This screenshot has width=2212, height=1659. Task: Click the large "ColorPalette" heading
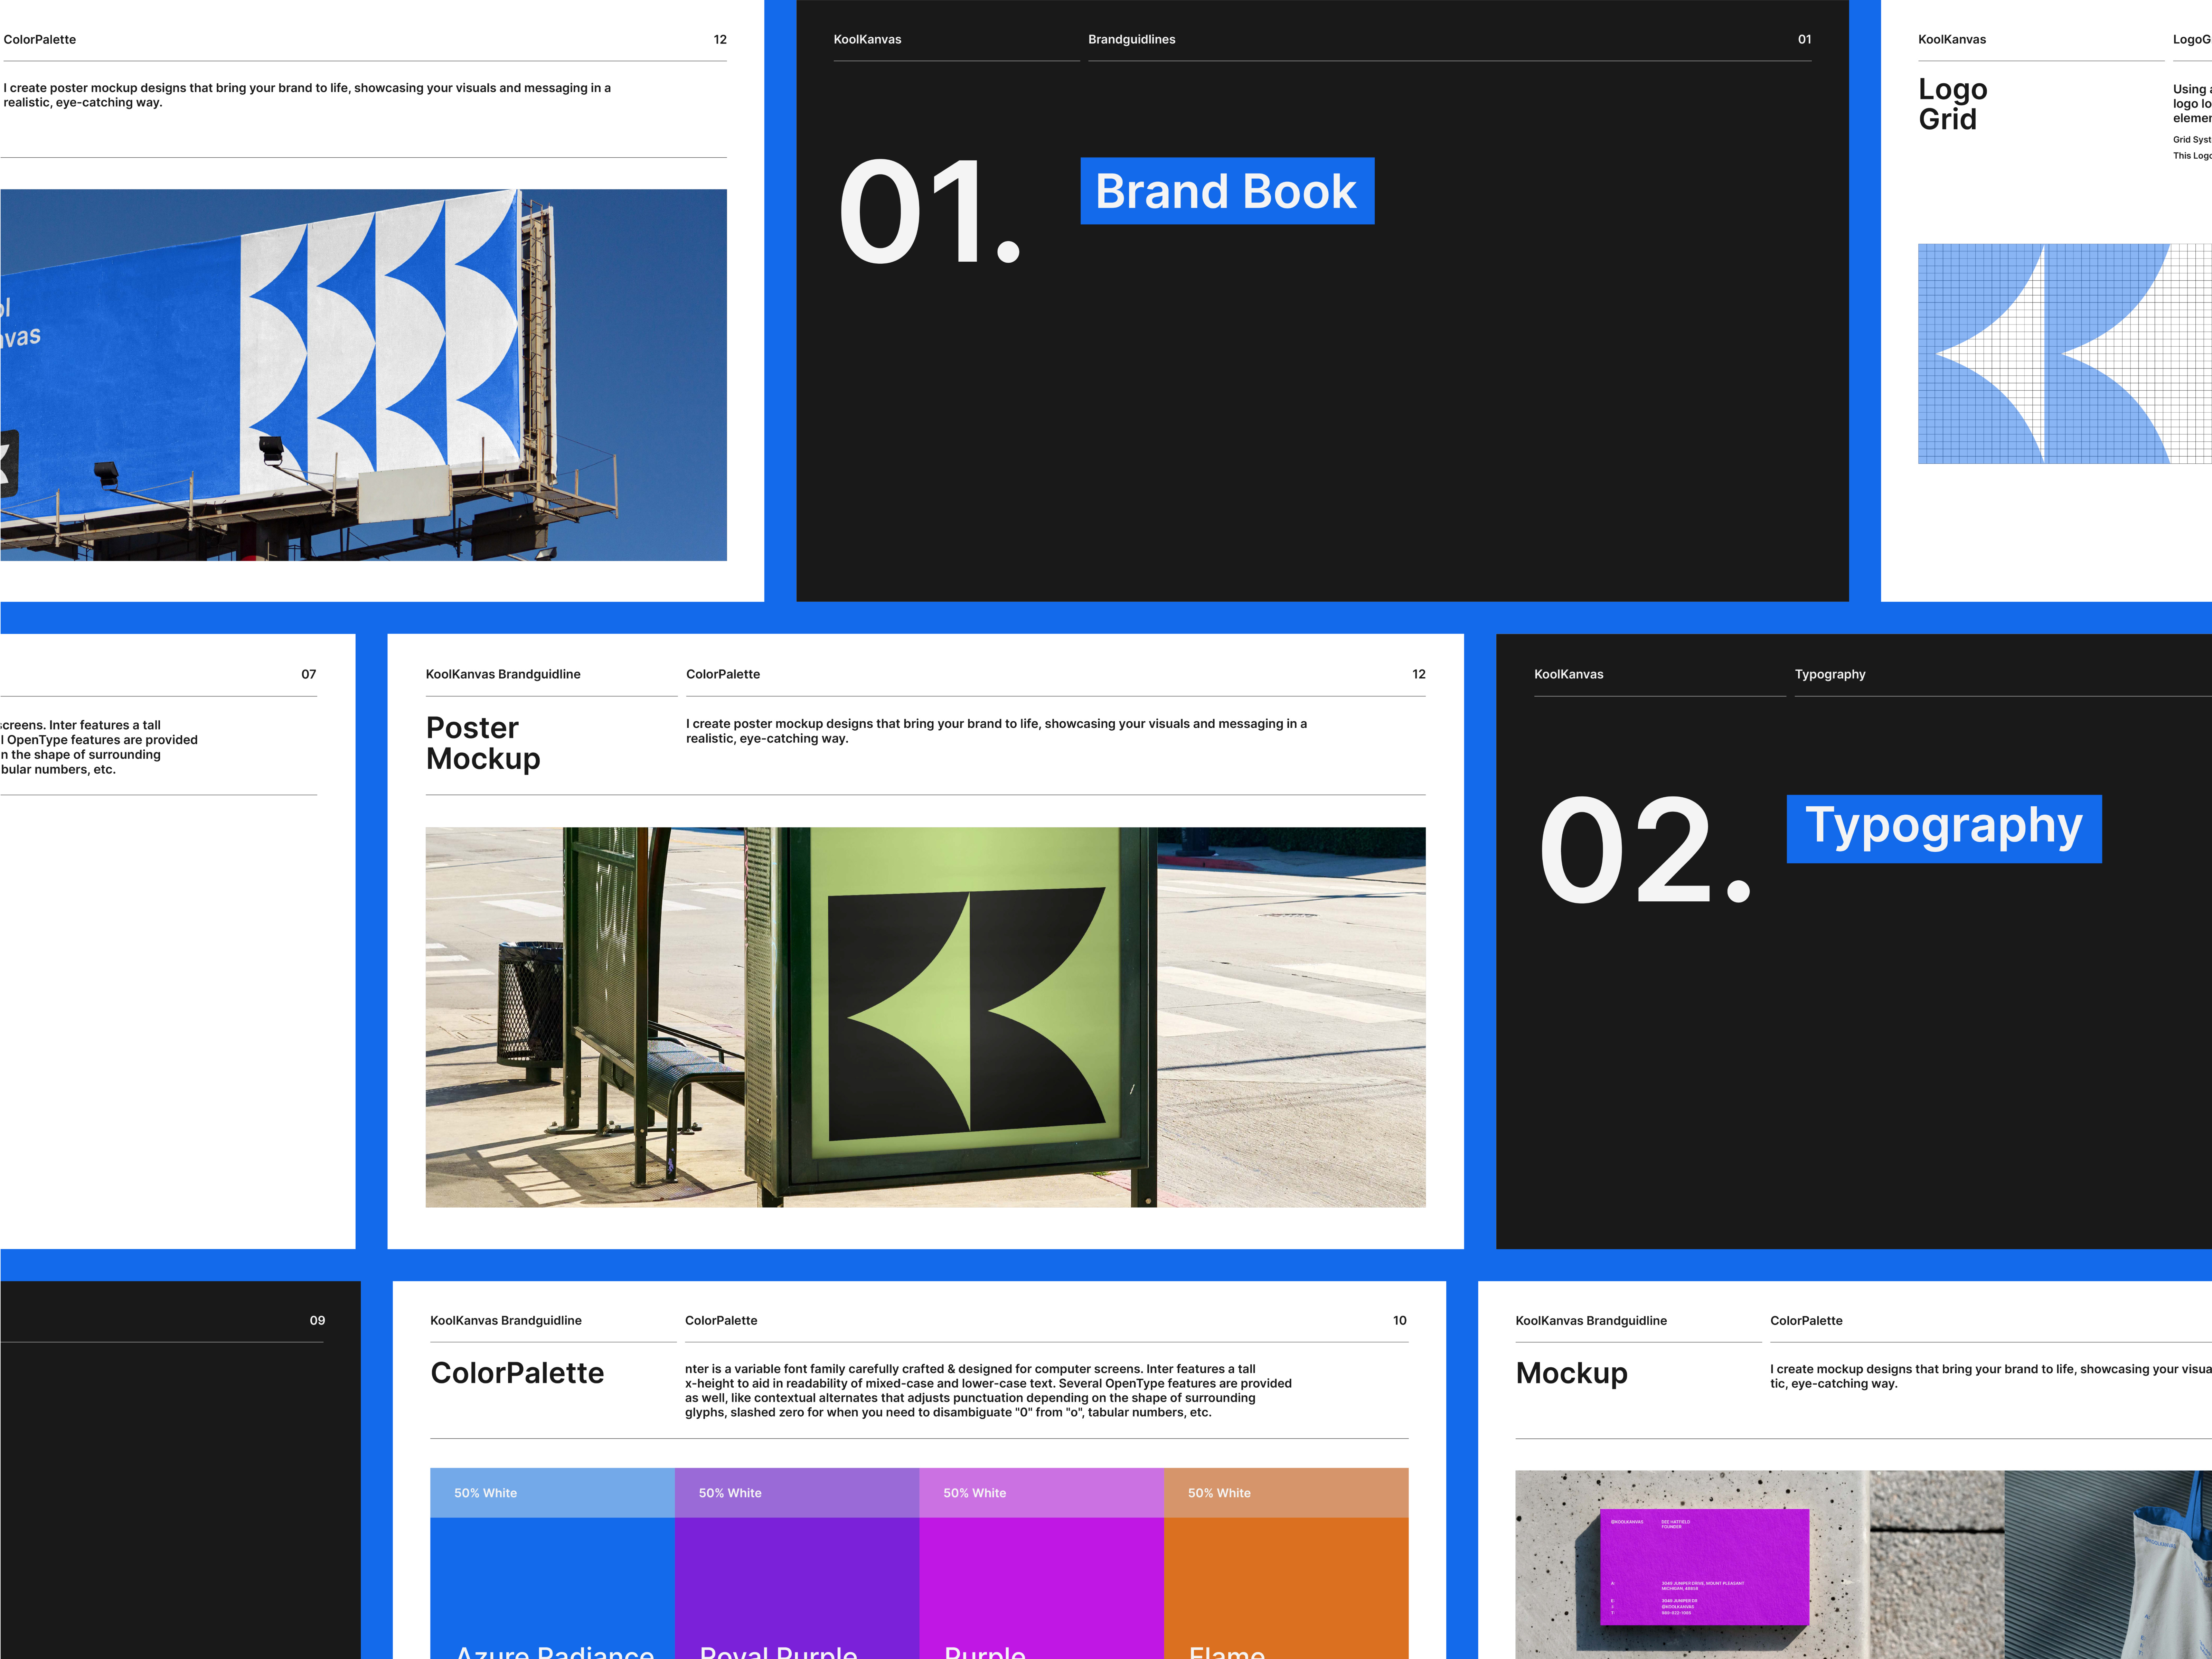517,1373
